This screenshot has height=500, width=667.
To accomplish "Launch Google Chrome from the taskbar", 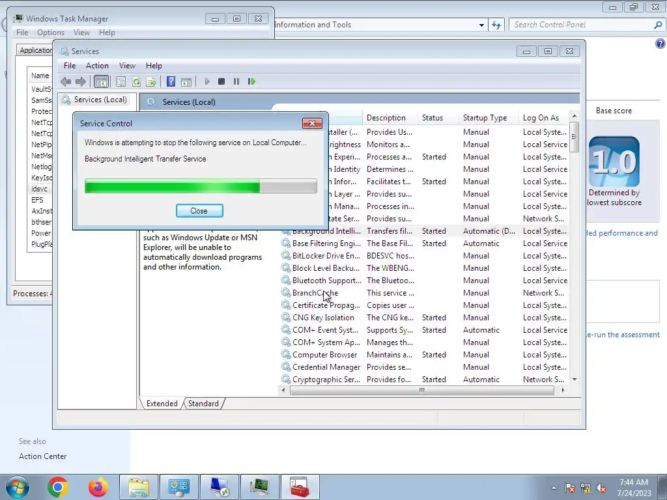I will pyautogui.click(x=58, y=487).
